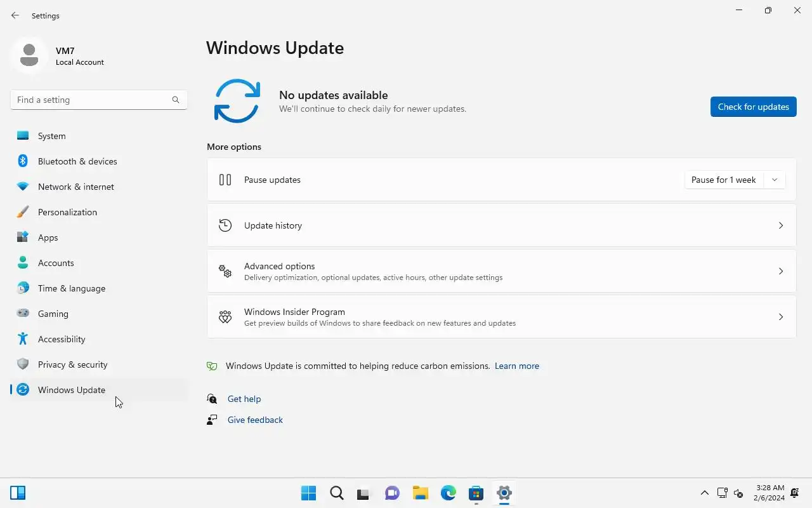Go back with the back arrow
The image size is (812, 508).
pyautogui.click(x=15, y=15)
